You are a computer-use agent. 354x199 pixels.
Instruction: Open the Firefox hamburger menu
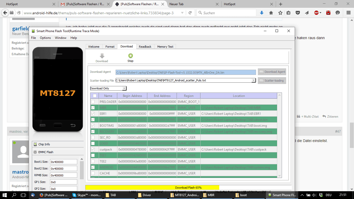coord(348,13)
